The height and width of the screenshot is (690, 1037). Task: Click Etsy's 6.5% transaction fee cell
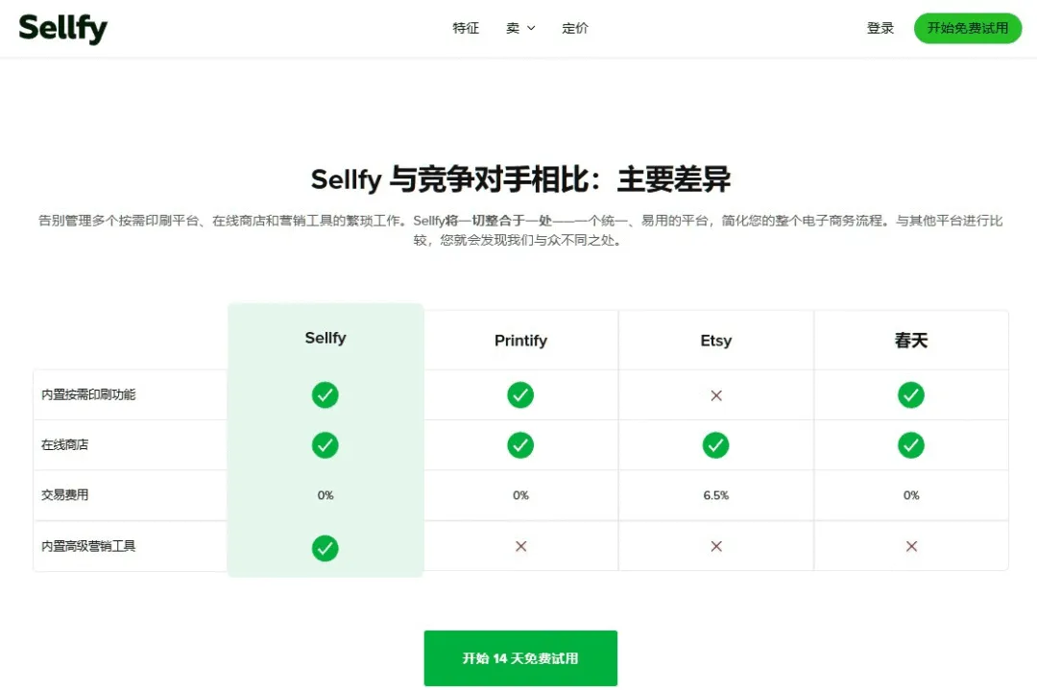click(715, 495)
